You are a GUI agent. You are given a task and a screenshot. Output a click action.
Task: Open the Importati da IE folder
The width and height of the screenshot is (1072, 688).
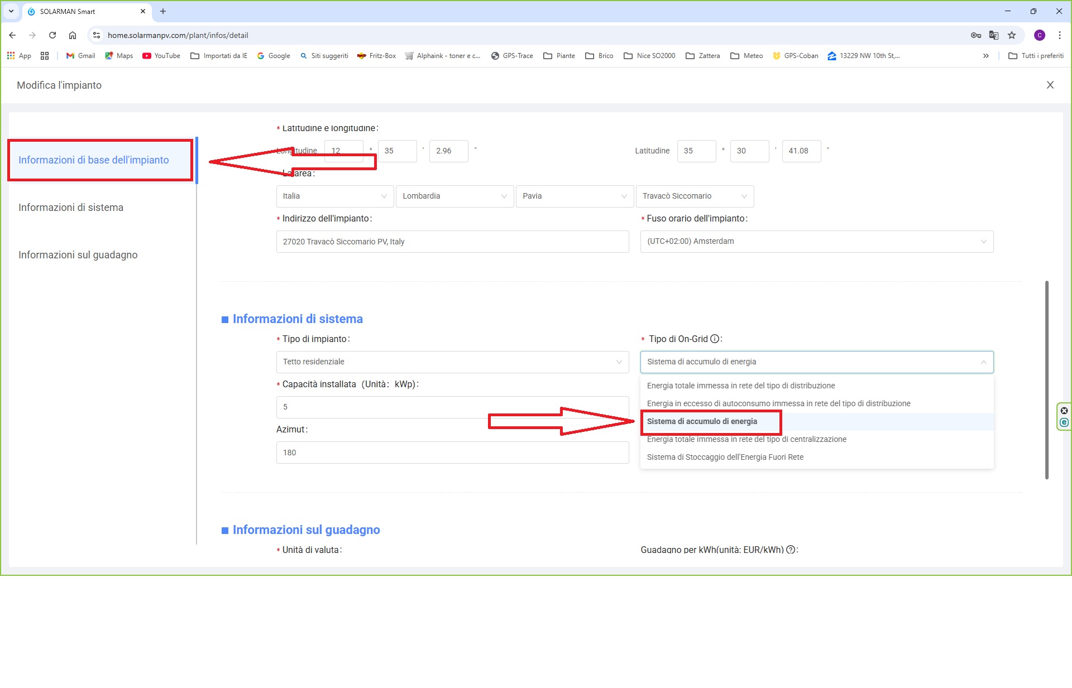219,56
